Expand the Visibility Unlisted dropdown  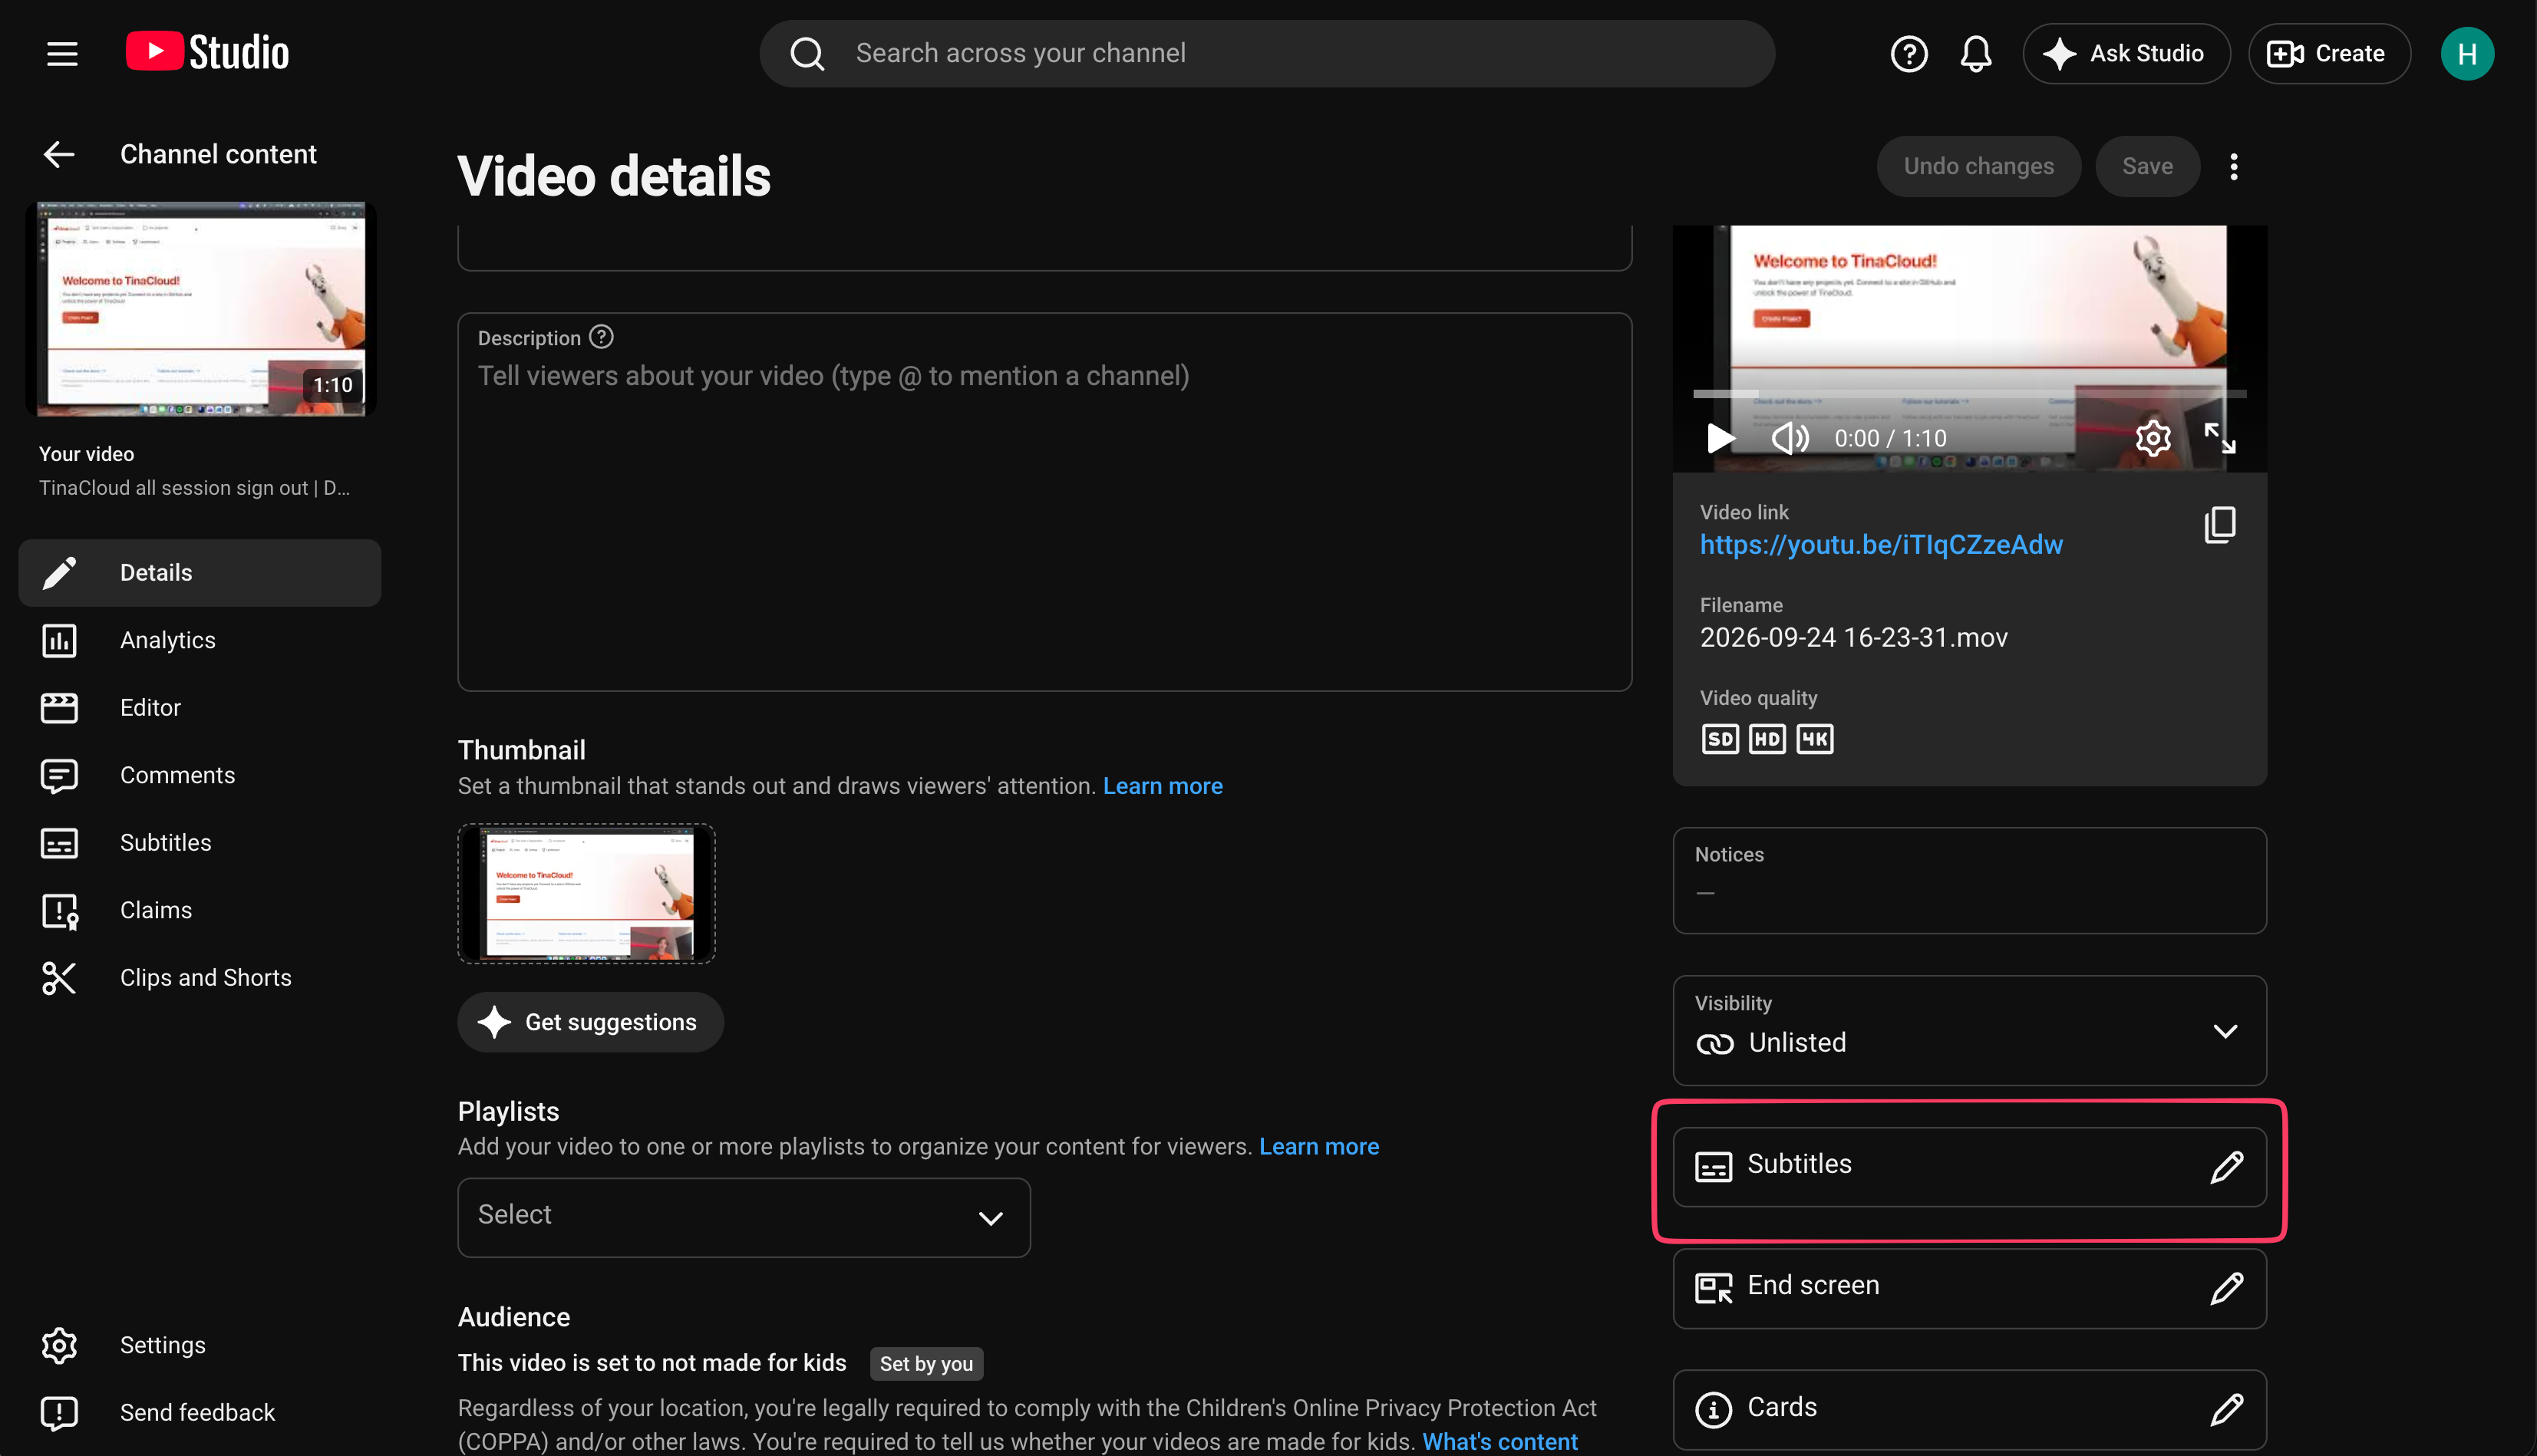[x=1969, y=1030]
